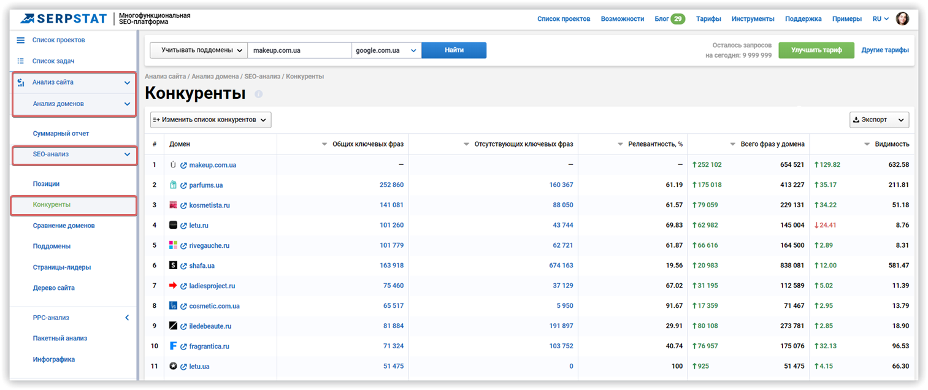
Task: Open letu.ua external link icon
Action: (x=183, y=367)
